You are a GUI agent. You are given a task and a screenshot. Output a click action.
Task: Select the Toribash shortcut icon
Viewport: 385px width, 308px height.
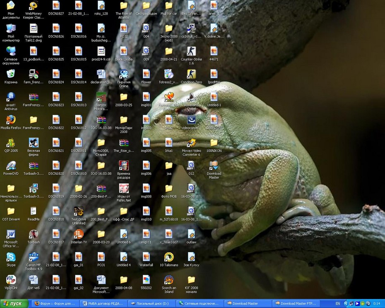pyautogui.click(x=34, y=236)
